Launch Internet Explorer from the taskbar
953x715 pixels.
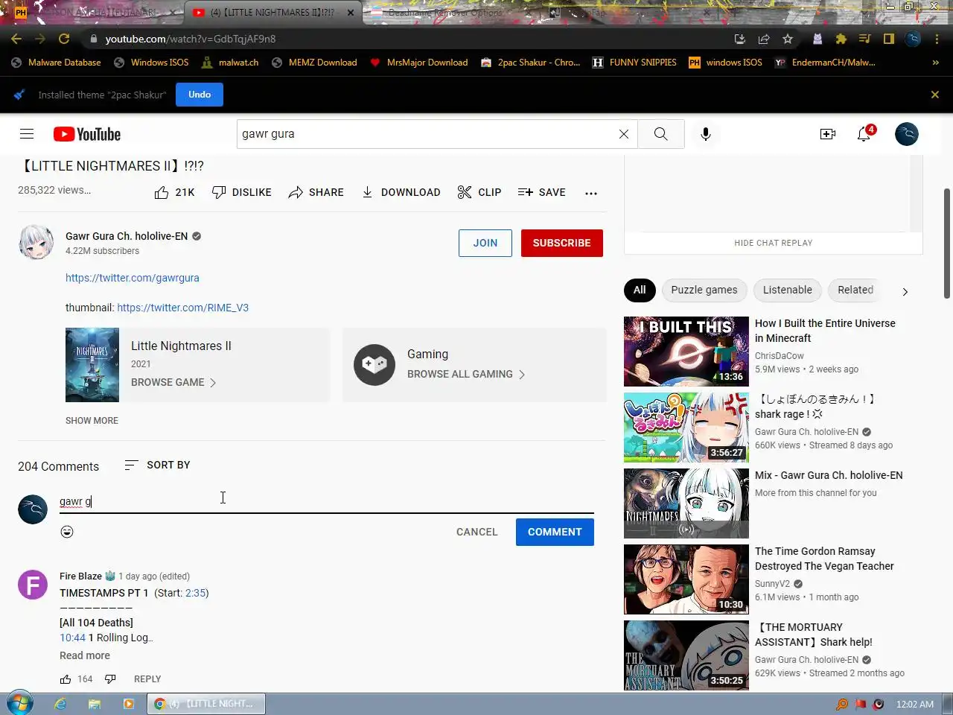point(61,704)
